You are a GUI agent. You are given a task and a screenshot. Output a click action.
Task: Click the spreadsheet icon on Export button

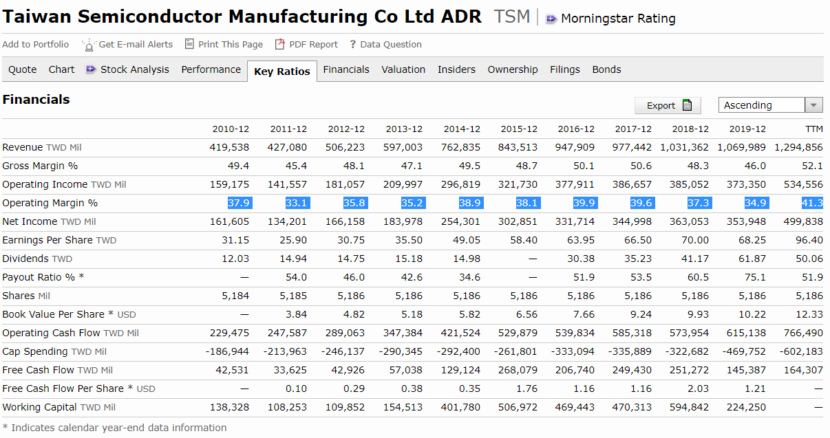(686, 105)
